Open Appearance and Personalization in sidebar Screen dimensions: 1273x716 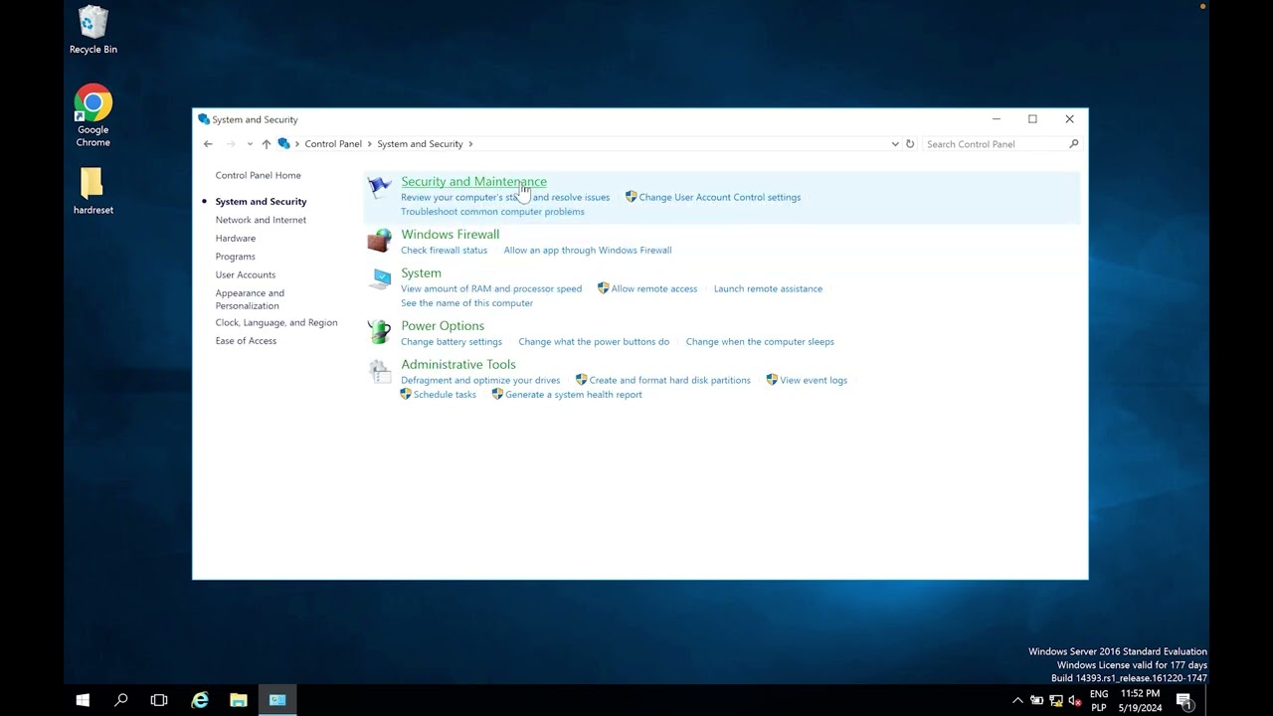pos(250,299)
